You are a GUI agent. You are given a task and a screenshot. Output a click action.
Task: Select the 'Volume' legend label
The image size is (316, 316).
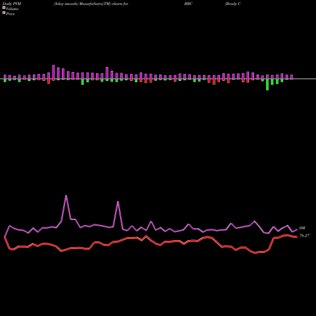[x=12, y=9]
